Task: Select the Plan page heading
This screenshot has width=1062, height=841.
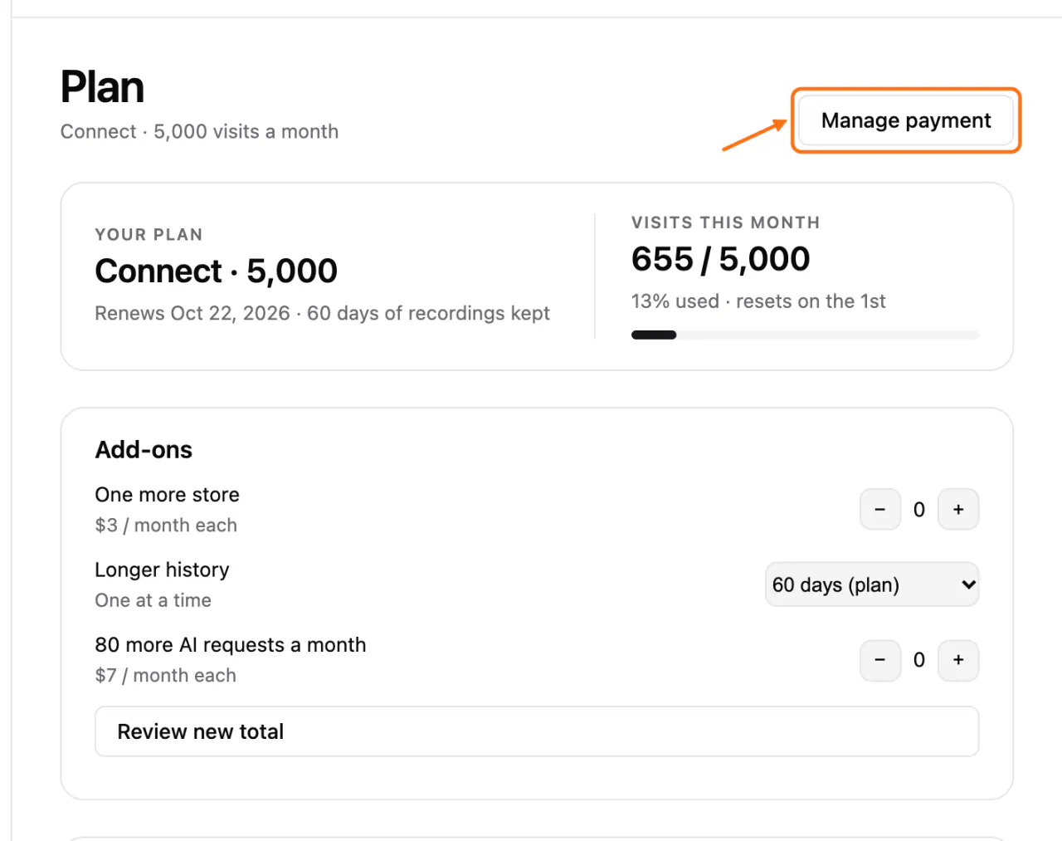Action: [x=103, y=87]
